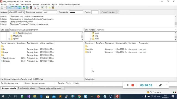
Task: Click the Conexión rápida button
Action: point(108,12)
